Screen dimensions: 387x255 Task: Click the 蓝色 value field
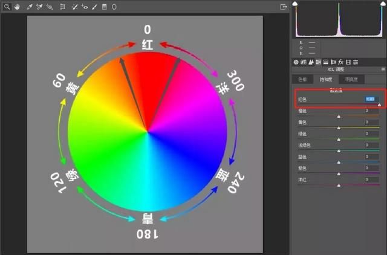[x=372, y=157]
